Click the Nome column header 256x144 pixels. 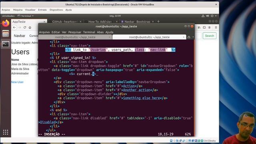[x=15, y=60]
